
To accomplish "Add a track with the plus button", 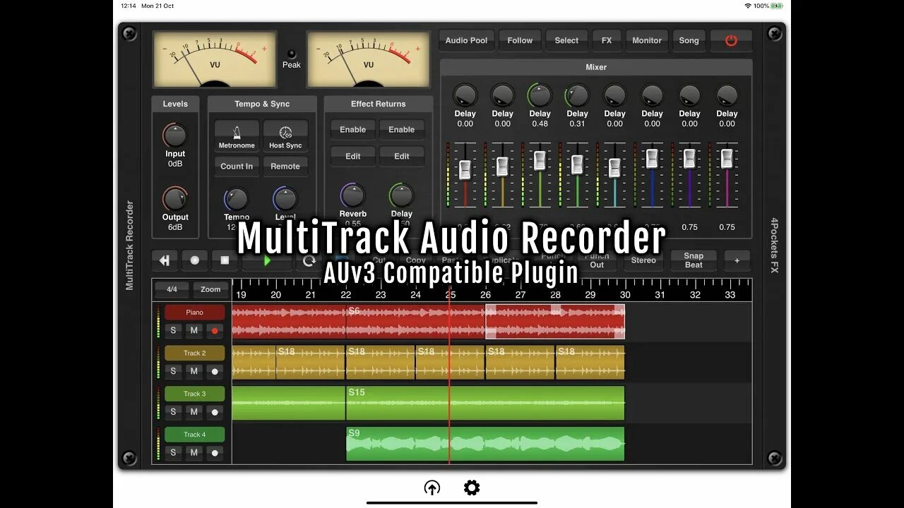I will (x=737, y=260).
